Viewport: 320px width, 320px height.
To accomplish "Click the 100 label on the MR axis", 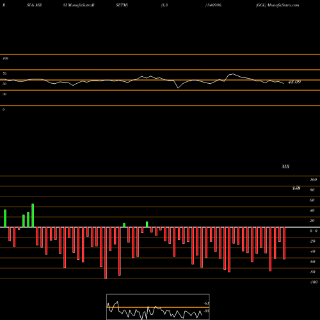I will click(x=313, y=180).
